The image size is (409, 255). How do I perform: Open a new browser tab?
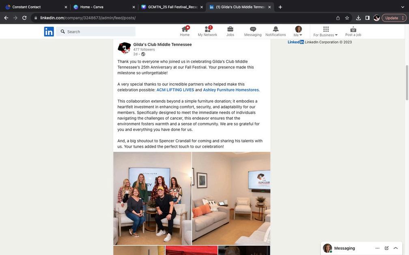tap(280, 7)
